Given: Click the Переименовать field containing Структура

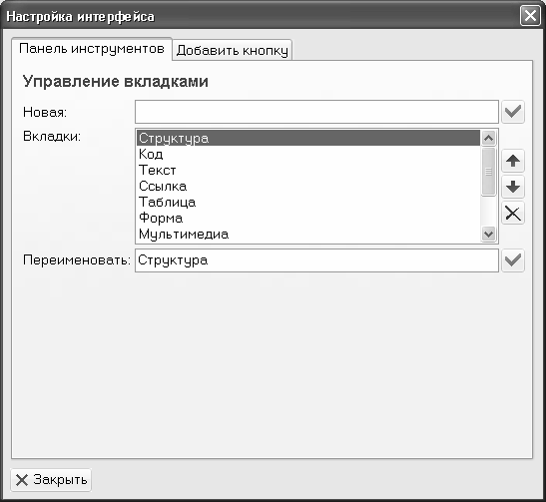Looking at the screenshot, I should pyautogui.click(x=316, y=260).
